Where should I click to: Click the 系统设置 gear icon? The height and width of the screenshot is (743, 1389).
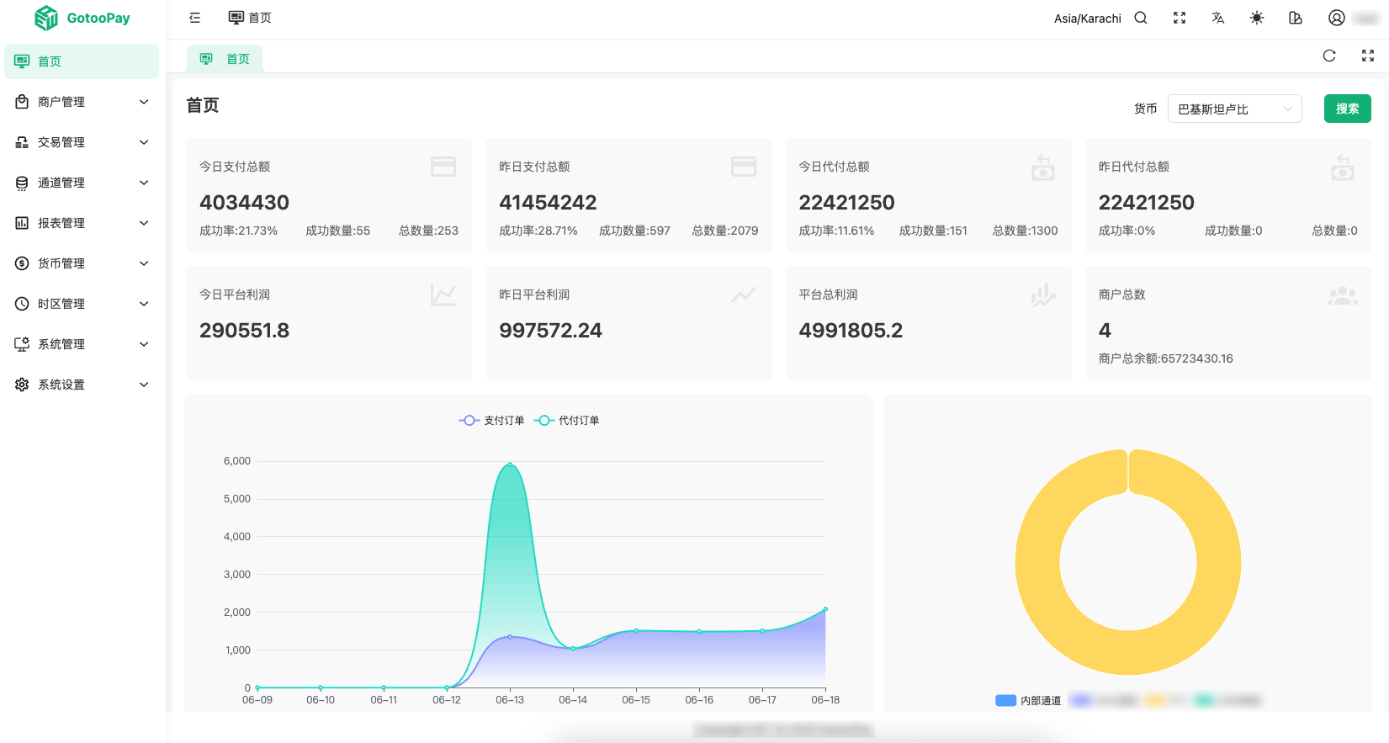click(22, 385)
